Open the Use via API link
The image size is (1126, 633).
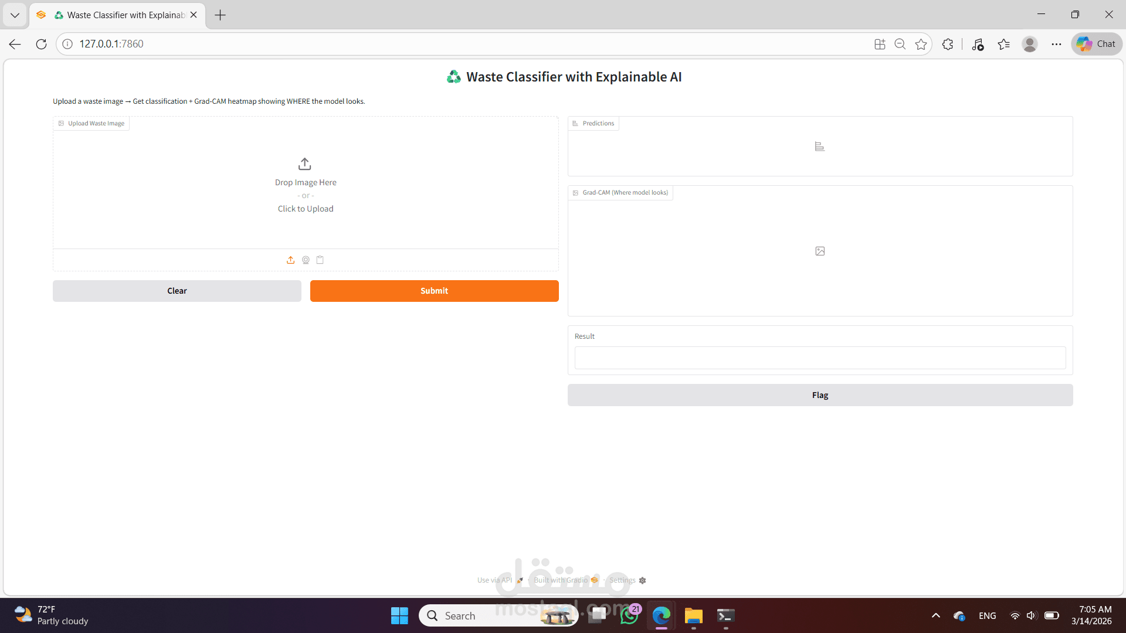coord(494,580)
